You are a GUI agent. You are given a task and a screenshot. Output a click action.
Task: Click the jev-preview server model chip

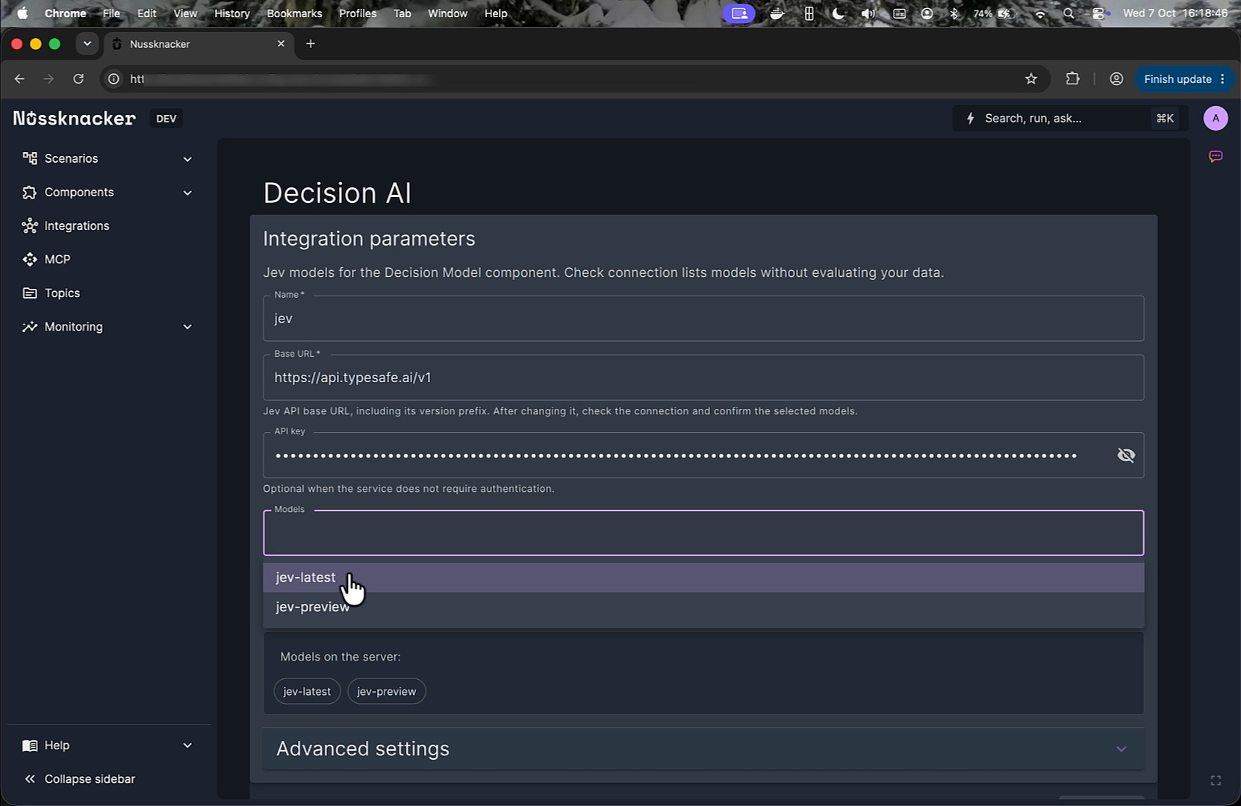pyautogui.click(x=387, y=691)
